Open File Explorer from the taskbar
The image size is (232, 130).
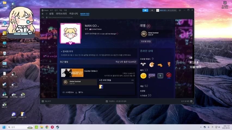point(42,127)
